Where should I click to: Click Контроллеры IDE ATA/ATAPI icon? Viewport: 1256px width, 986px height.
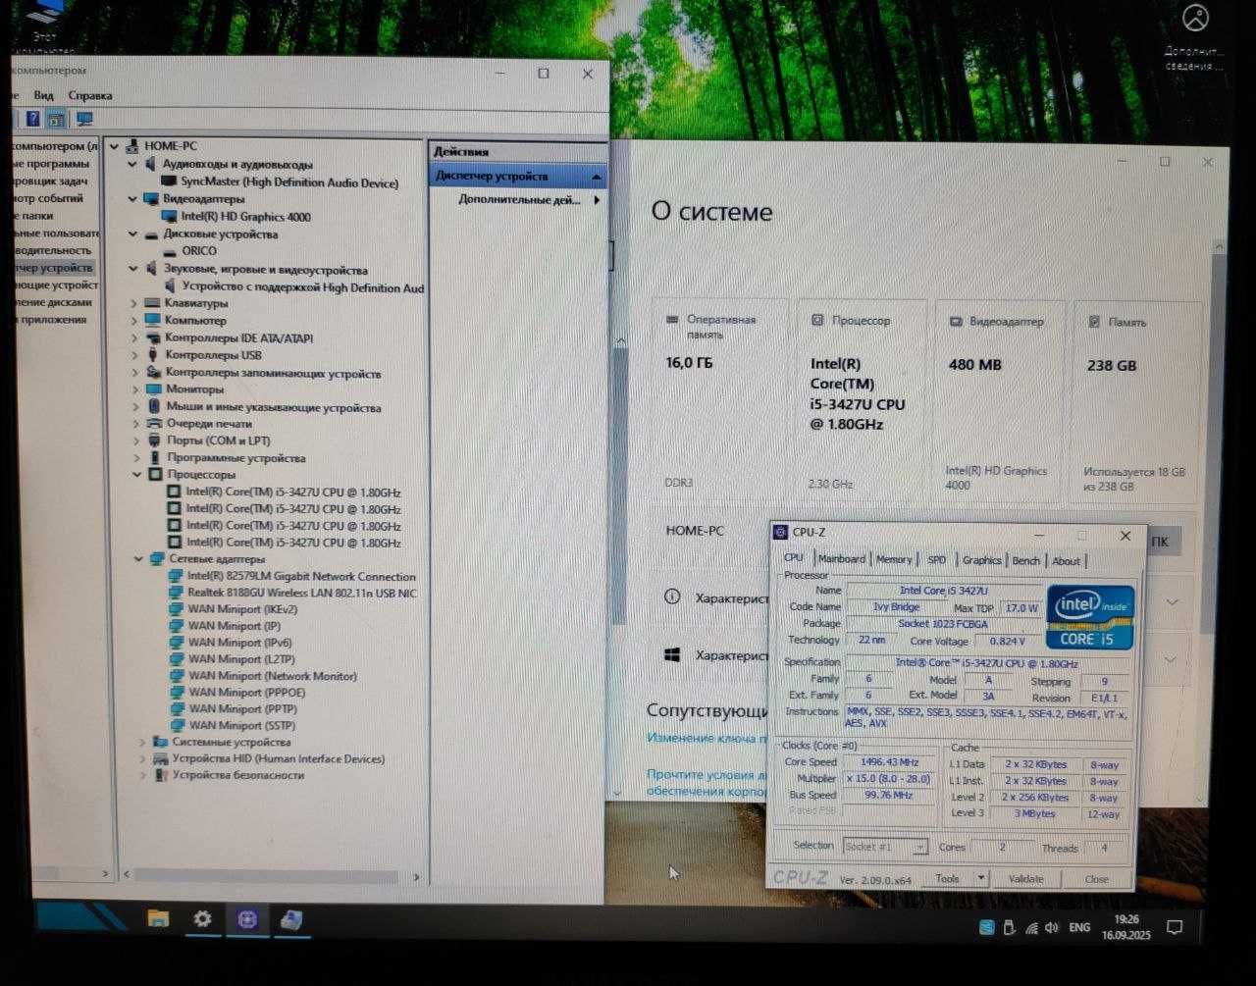[x=153, y=337]
